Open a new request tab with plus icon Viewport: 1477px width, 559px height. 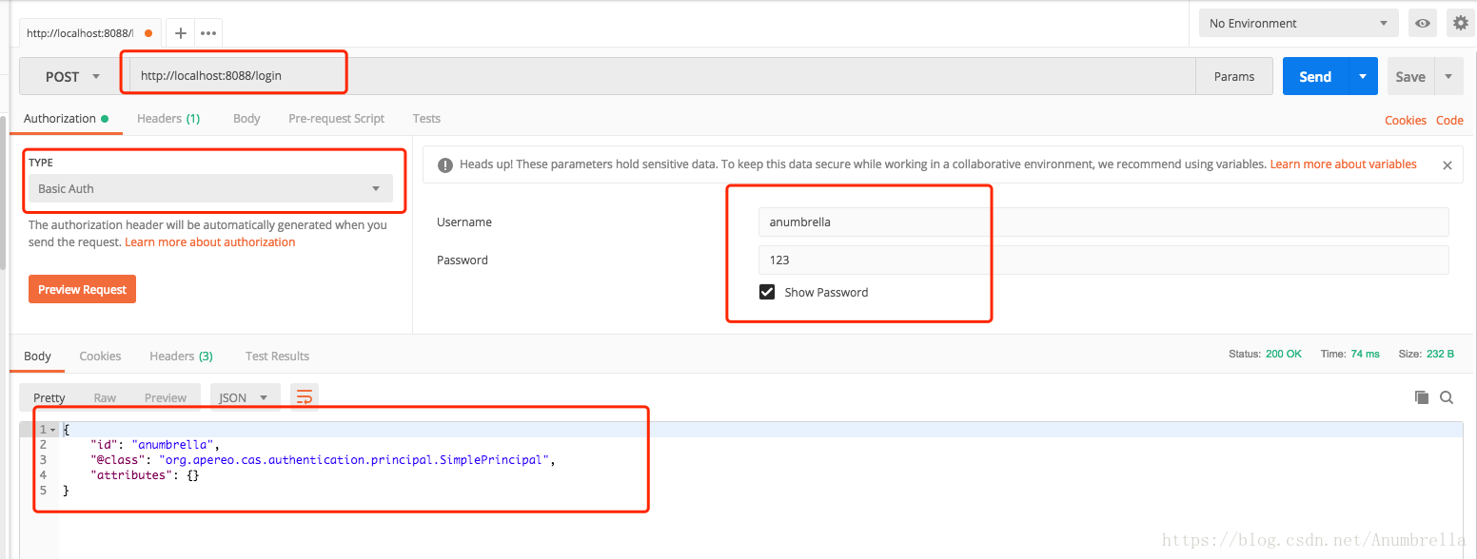[x=180, y=33]
